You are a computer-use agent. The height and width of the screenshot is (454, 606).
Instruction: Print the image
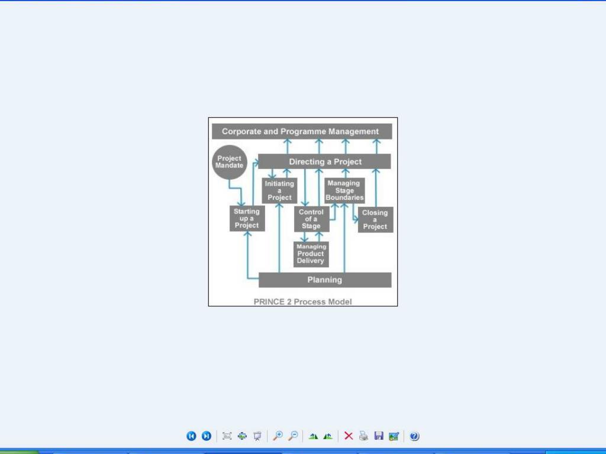click(x=364, y=436)
